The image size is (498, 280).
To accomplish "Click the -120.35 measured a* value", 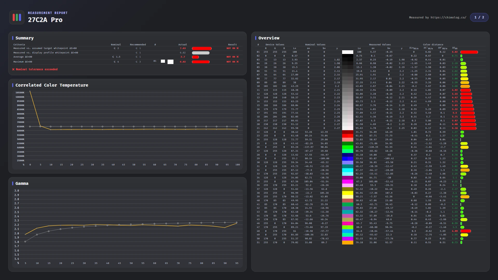I will [x=373, y=147].
